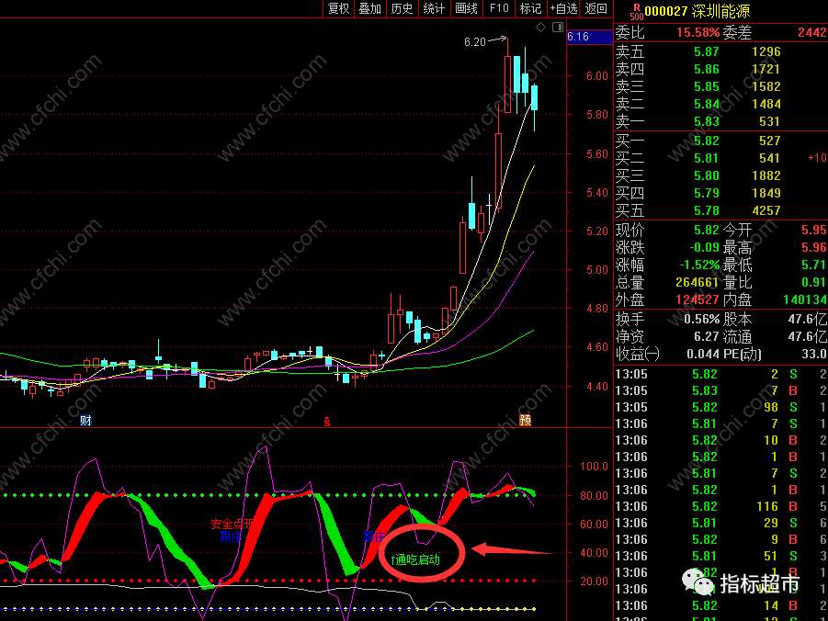Select 卖三 ask row at 5.85
This screenshot has height=621, width=828.
coord(720,86)
